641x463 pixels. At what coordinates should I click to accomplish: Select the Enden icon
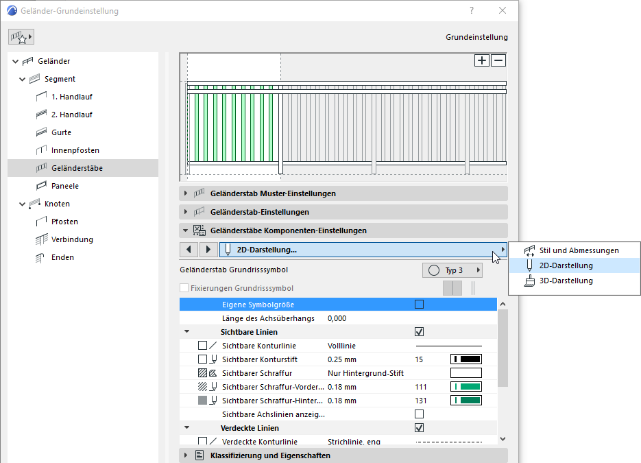coord(40,258)
